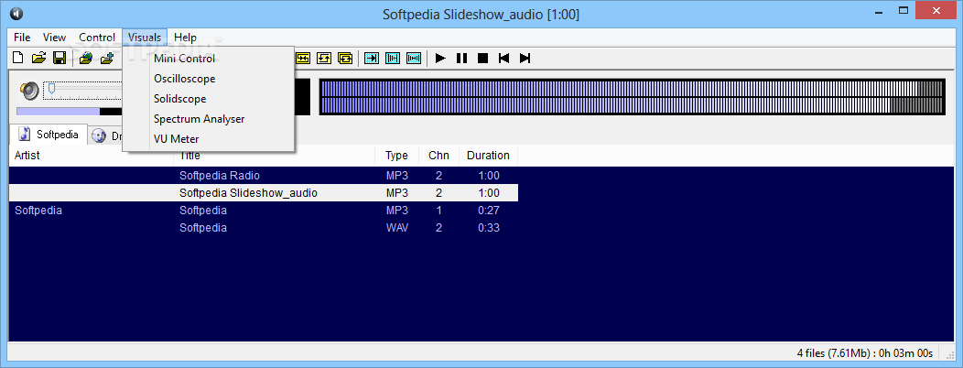Click the Save floppy disk icon

(60, 59)
